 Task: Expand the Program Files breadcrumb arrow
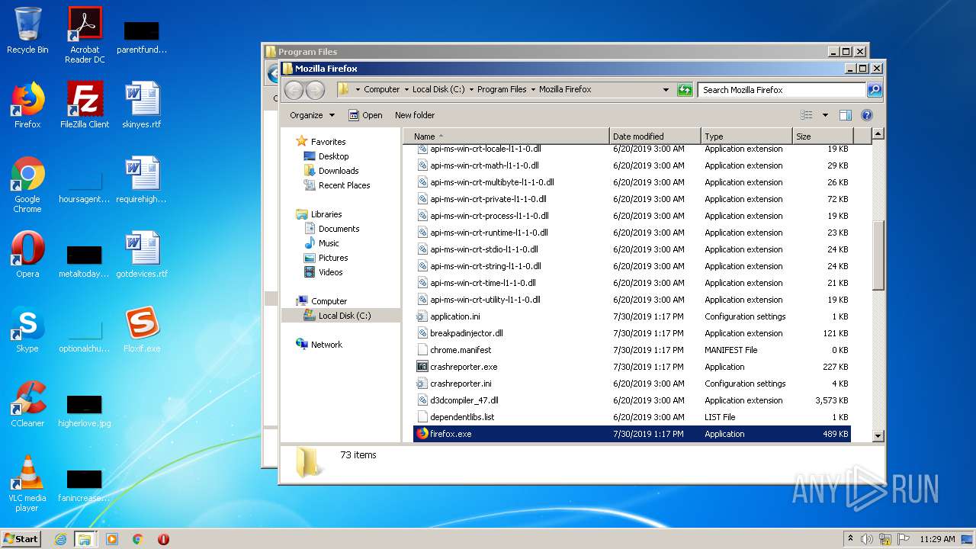click(533, 89)
